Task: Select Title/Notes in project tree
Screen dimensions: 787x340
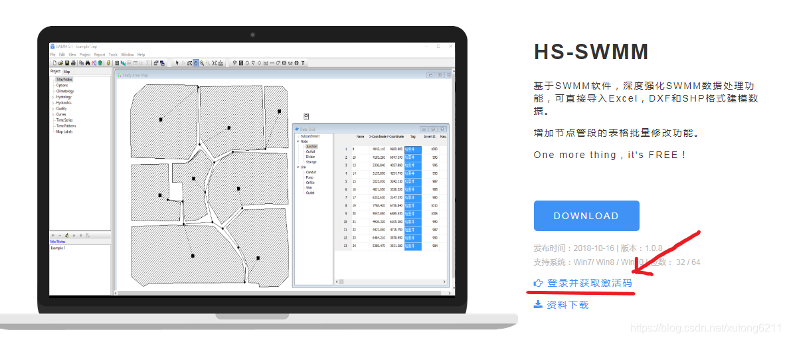Action: pos(64,79)
